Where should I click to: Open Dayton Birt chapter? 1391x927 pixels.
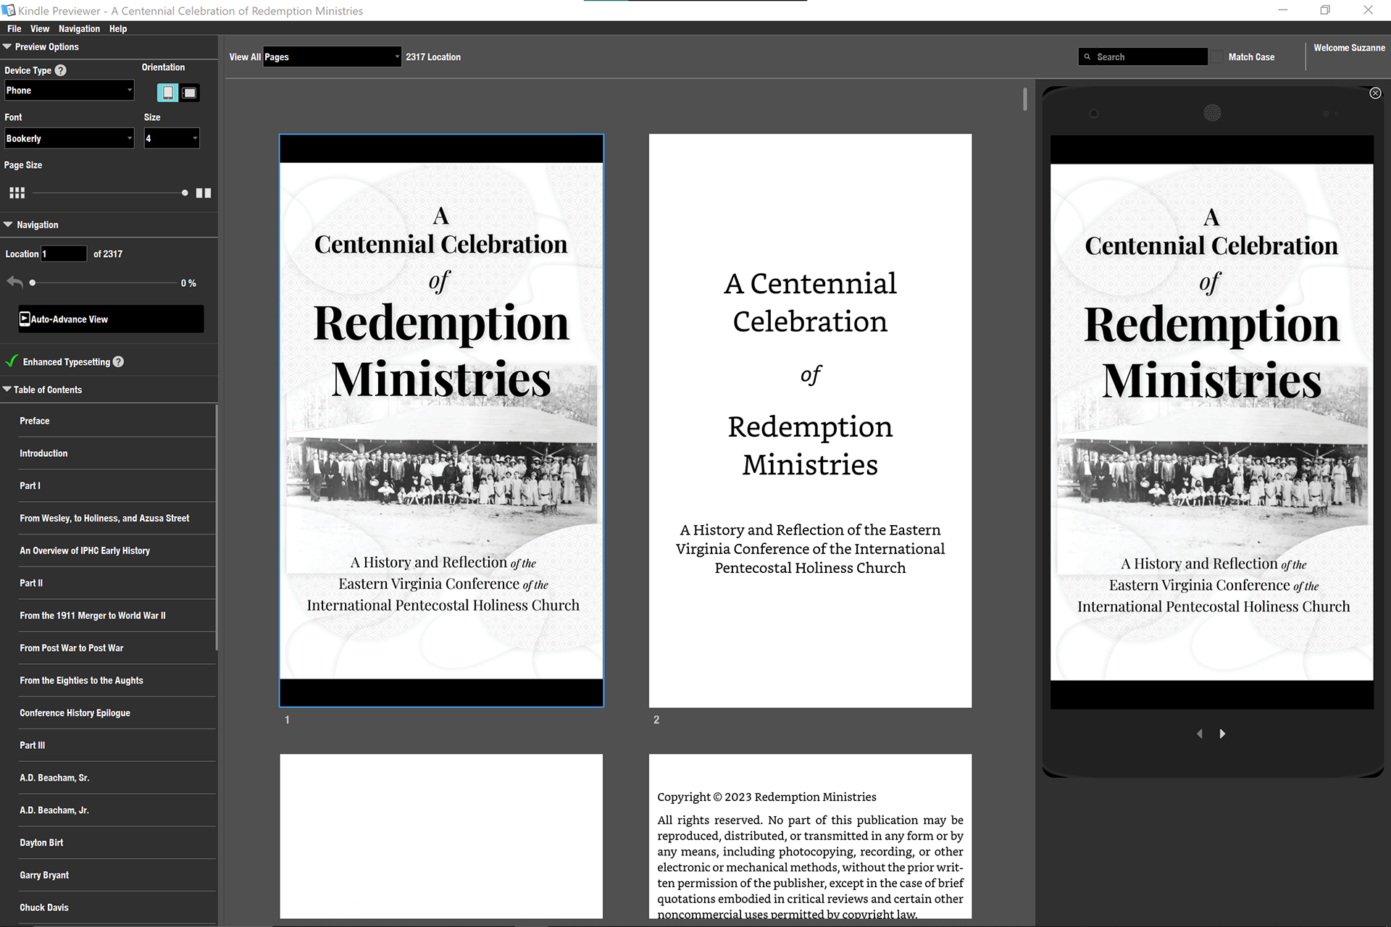117,843
